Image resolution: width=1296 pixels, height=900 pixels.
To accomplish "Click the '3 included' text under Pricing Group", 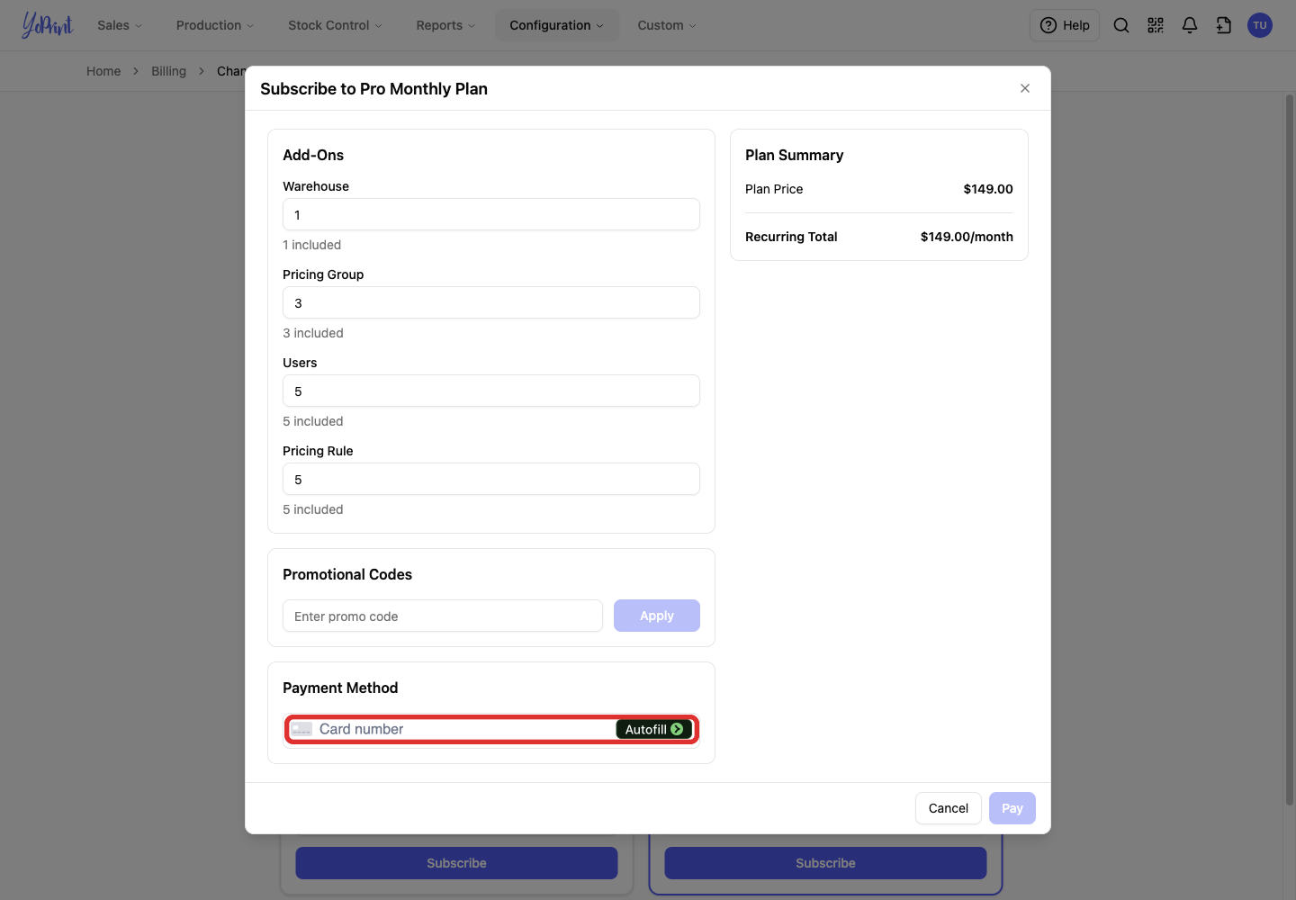I will click(x=313, y=333).
